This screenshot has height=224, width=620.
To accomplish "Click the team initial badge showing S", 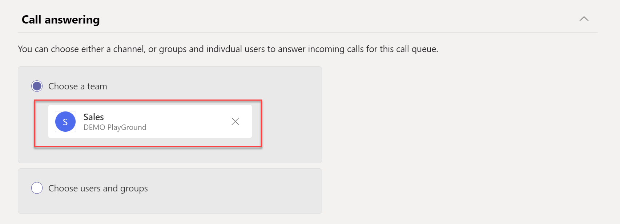I will 65,122.
